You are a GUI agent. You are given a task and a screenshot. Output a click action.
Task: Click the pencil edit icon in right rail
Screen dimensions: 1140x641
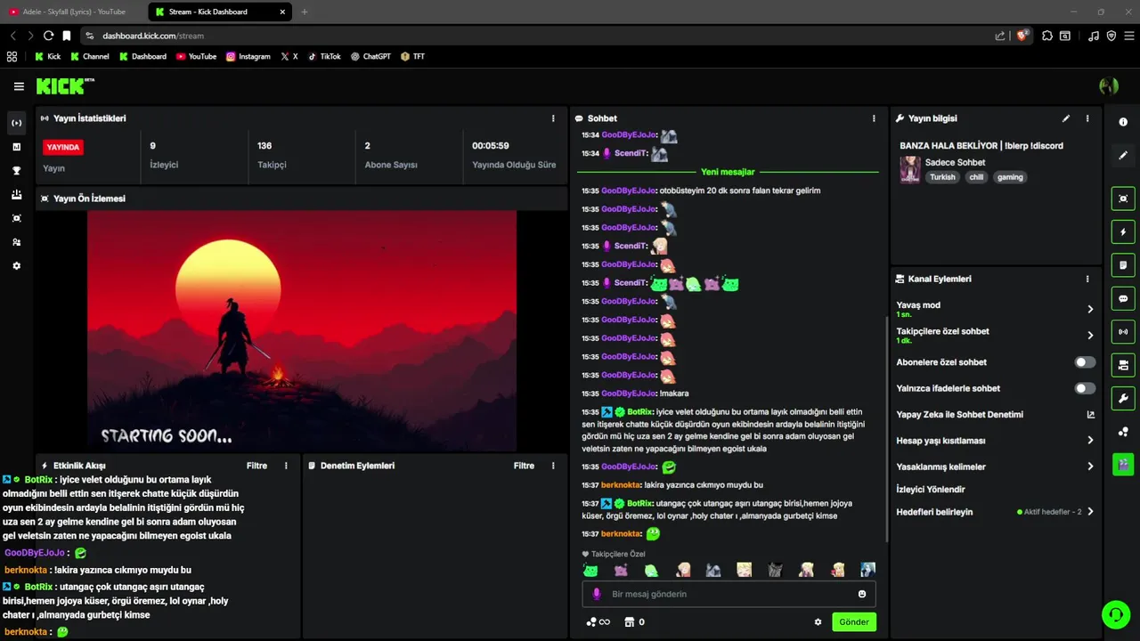1123,155
